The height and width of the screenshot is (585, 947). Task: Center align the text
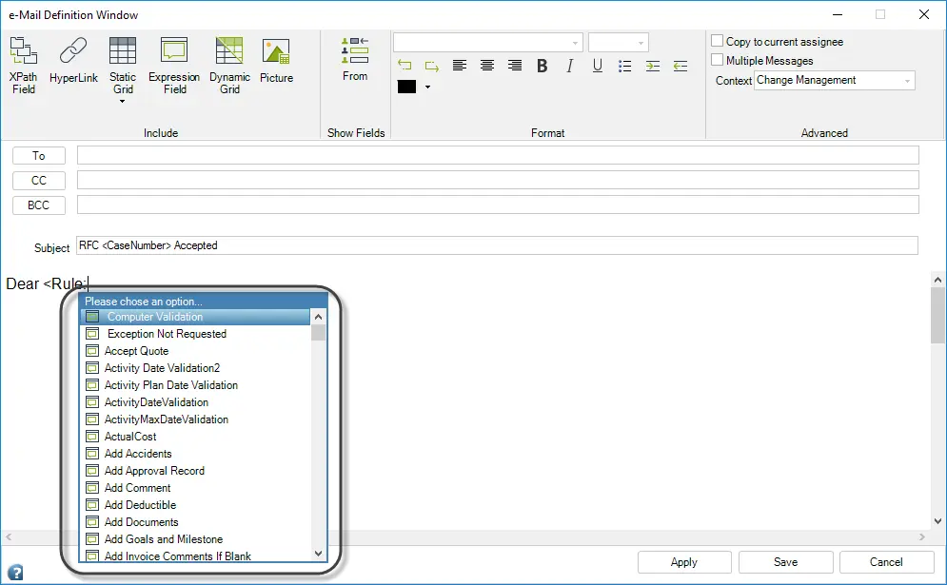[x=487, y=66]
